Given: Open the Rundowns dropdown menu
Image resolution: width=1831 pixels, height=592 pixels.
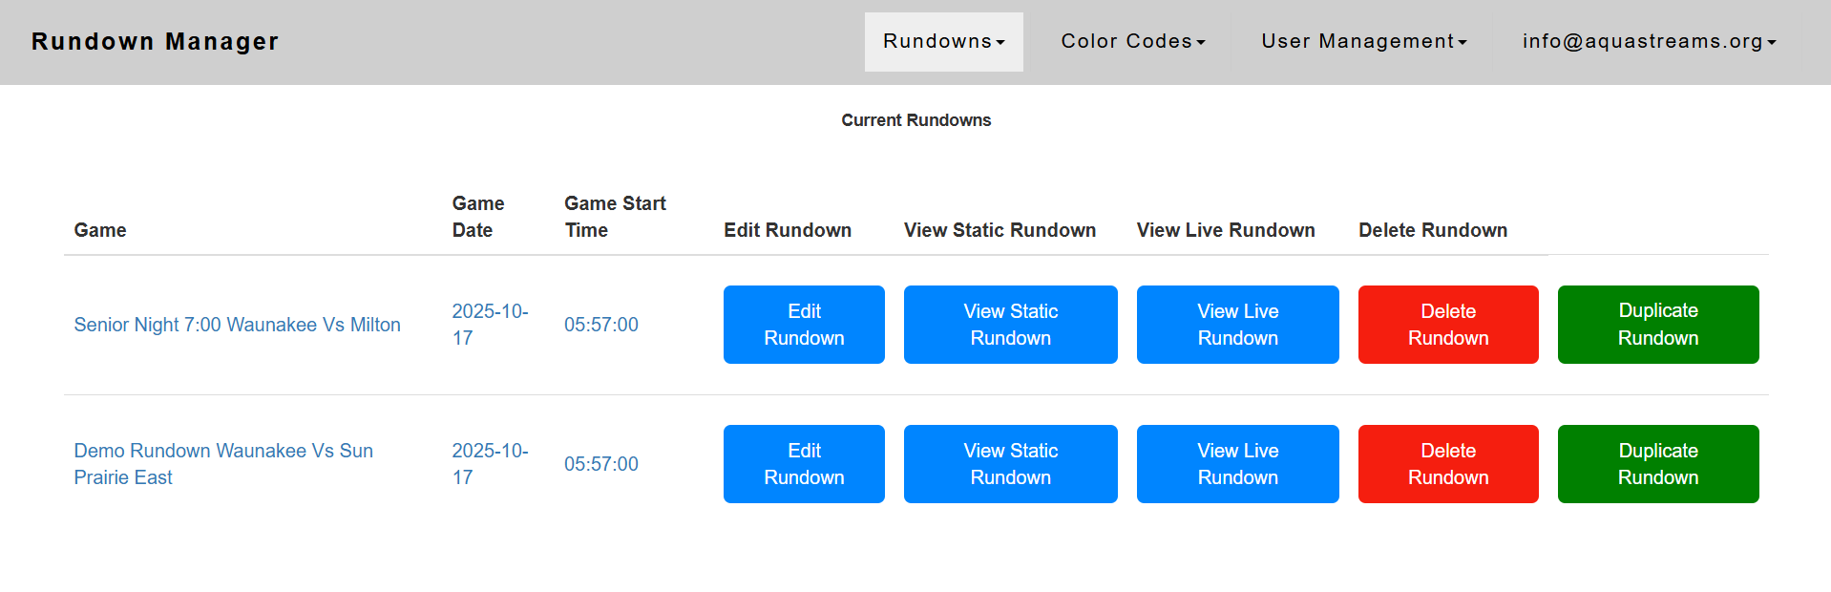Looking at the screenshot, I should pyautogui.click(x=943, y=42).
